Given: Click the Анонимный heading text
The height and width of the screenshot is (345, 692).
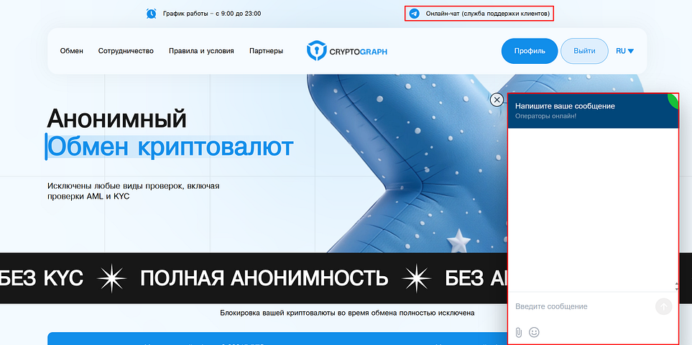Looking at the screenshot, I should click(x=117, y=118).
